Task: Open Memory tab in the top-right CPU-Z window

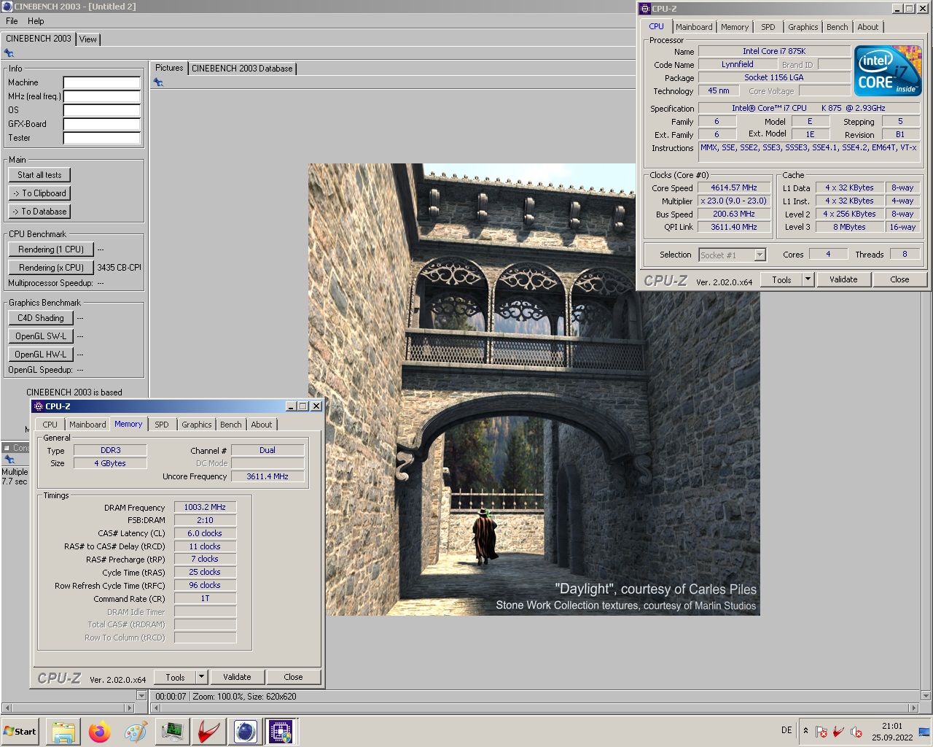Action: click(735, 27)
